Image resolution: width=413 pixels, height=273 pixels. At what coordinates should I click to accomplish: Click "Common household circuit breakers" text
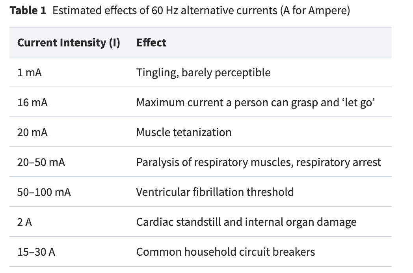[x=225, y=252]
